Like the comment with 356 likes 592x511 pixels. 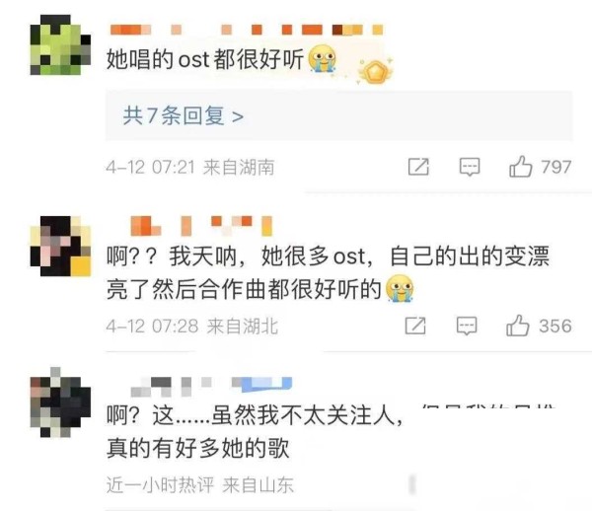[x=518, y=326]
